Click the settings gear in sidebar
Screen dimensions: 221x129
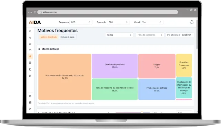point(30,96)
